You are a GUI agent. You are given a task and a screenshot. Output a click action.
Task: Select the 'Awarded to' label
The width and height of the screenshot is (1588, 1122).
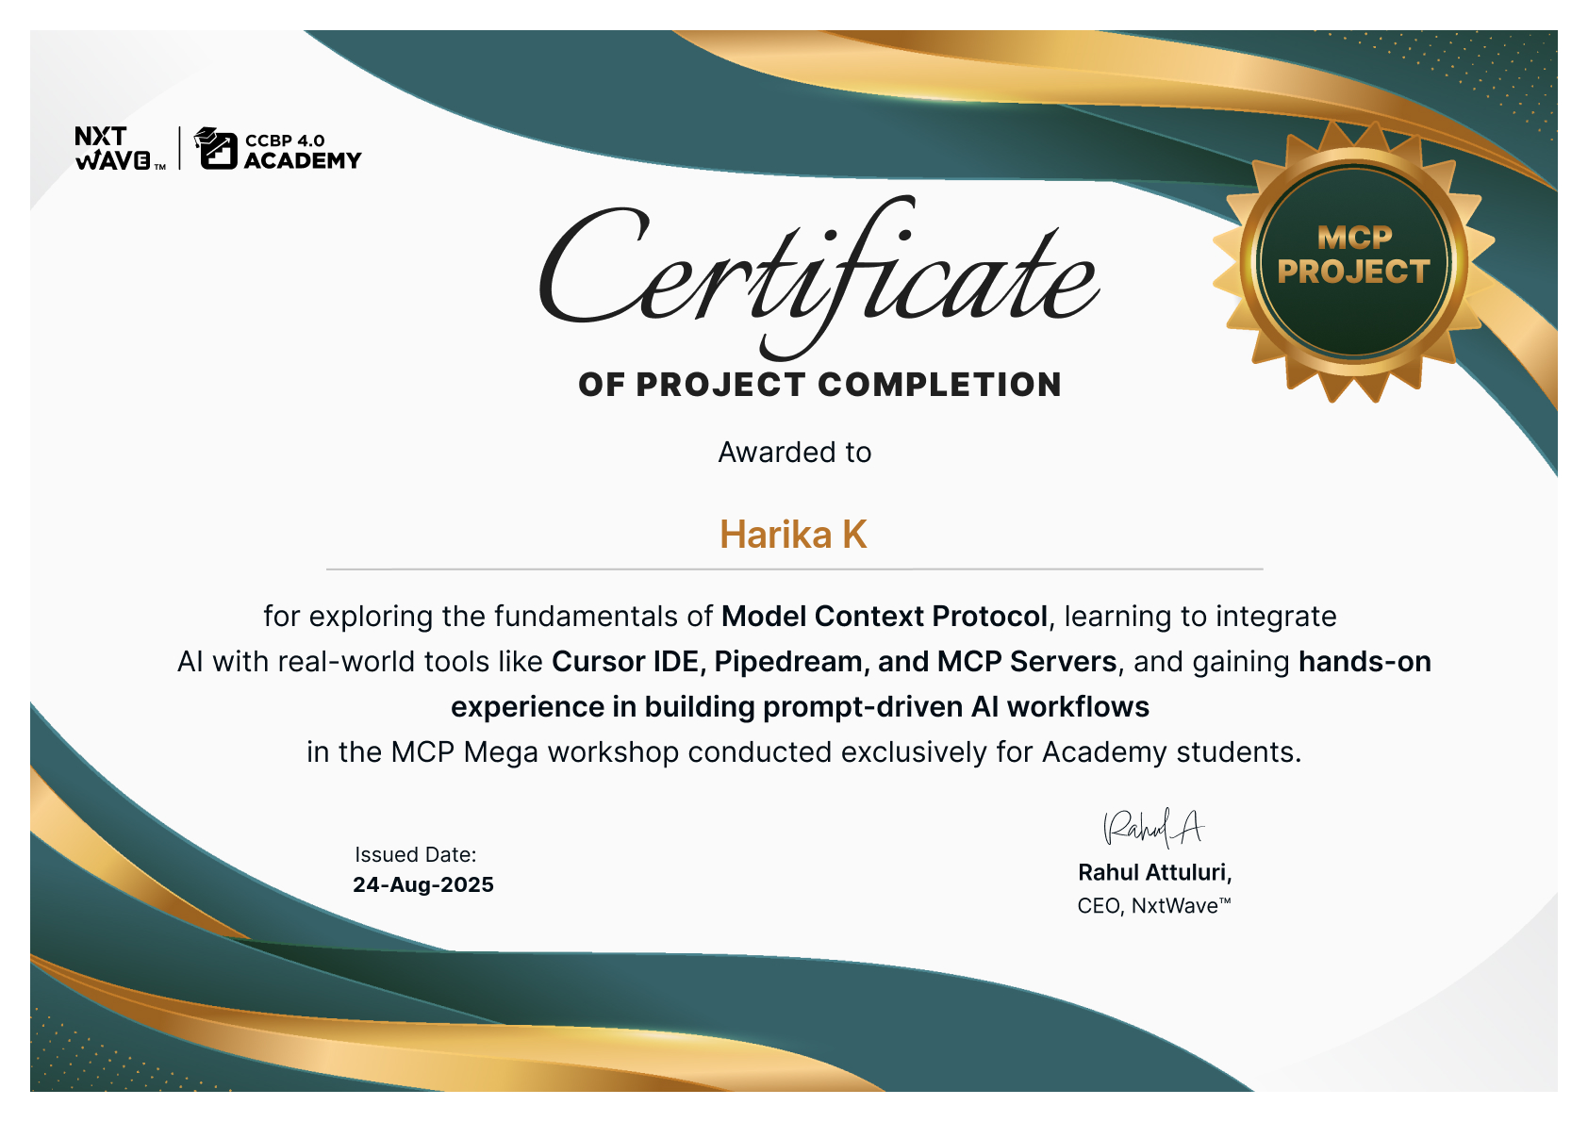[x=795, y=453]
